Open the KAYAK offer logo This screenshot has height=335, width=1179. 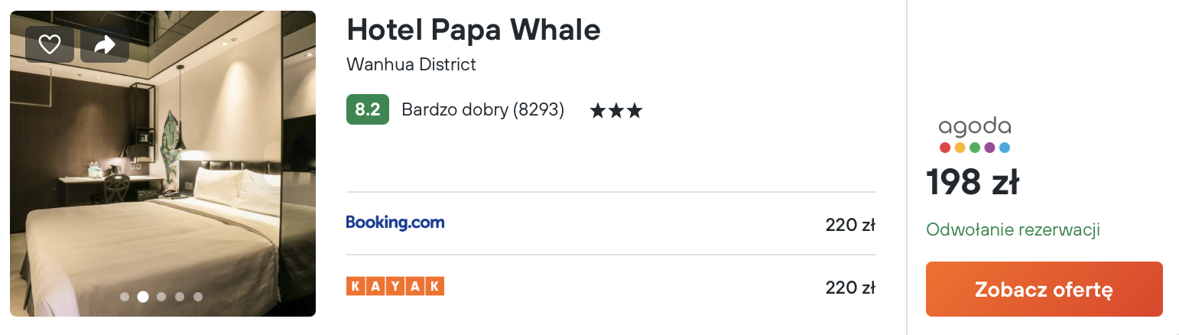click(x=395, y=286)
